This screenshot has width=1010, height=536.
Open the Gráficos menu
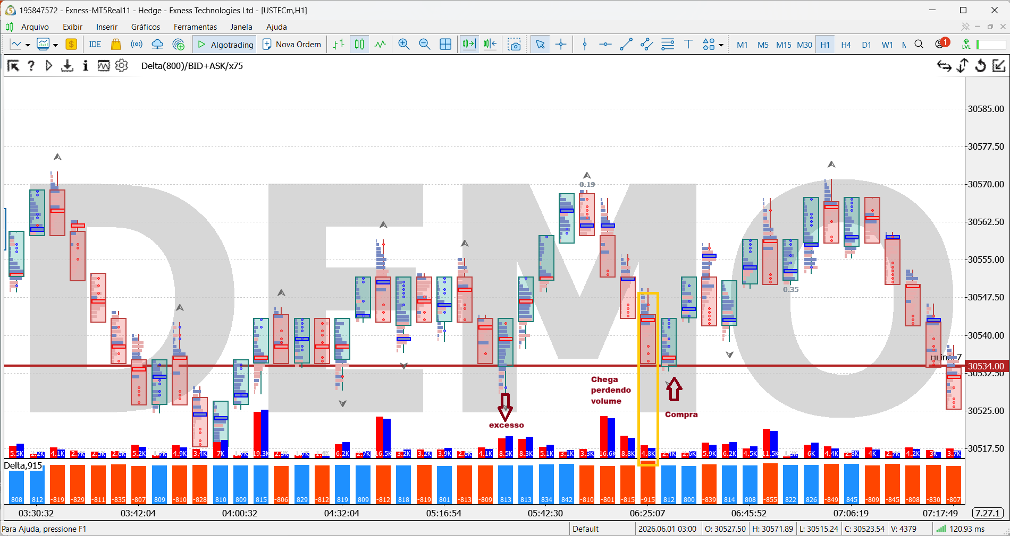[146, 27]
